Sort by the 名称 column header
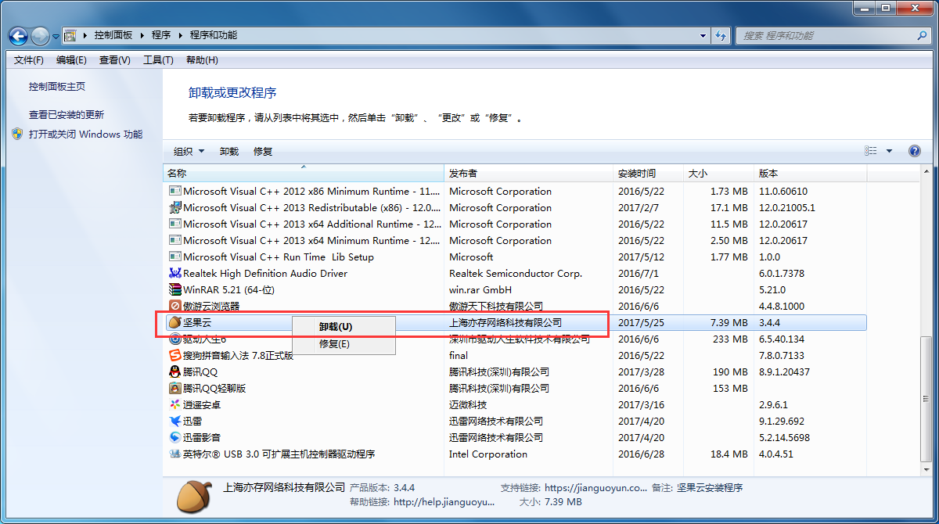Screen dimensions: 939x524 [x=304, y=173]
